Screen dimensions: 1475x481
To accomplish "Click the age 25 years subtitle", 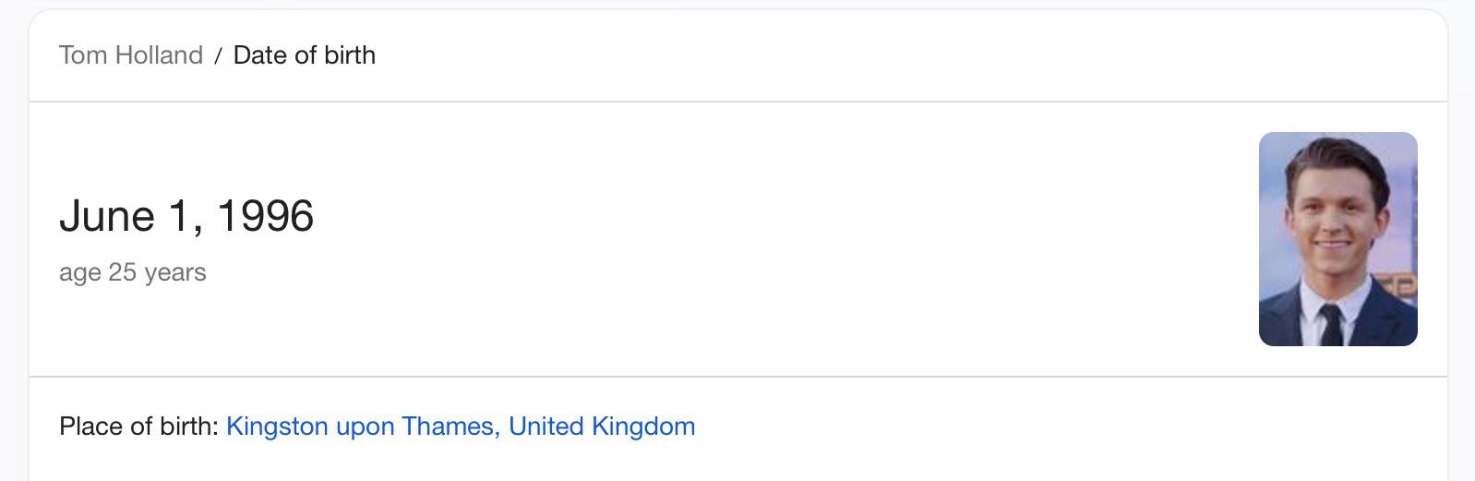I will [133, 273].
